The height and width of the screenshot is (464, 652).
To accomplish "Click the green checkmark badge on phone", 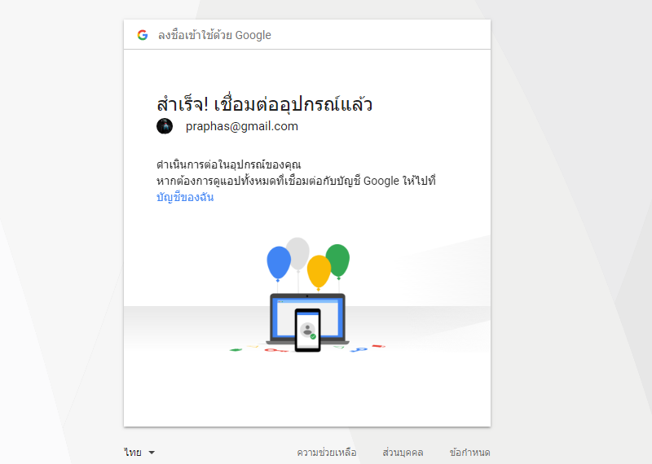I will click(313, 336).
